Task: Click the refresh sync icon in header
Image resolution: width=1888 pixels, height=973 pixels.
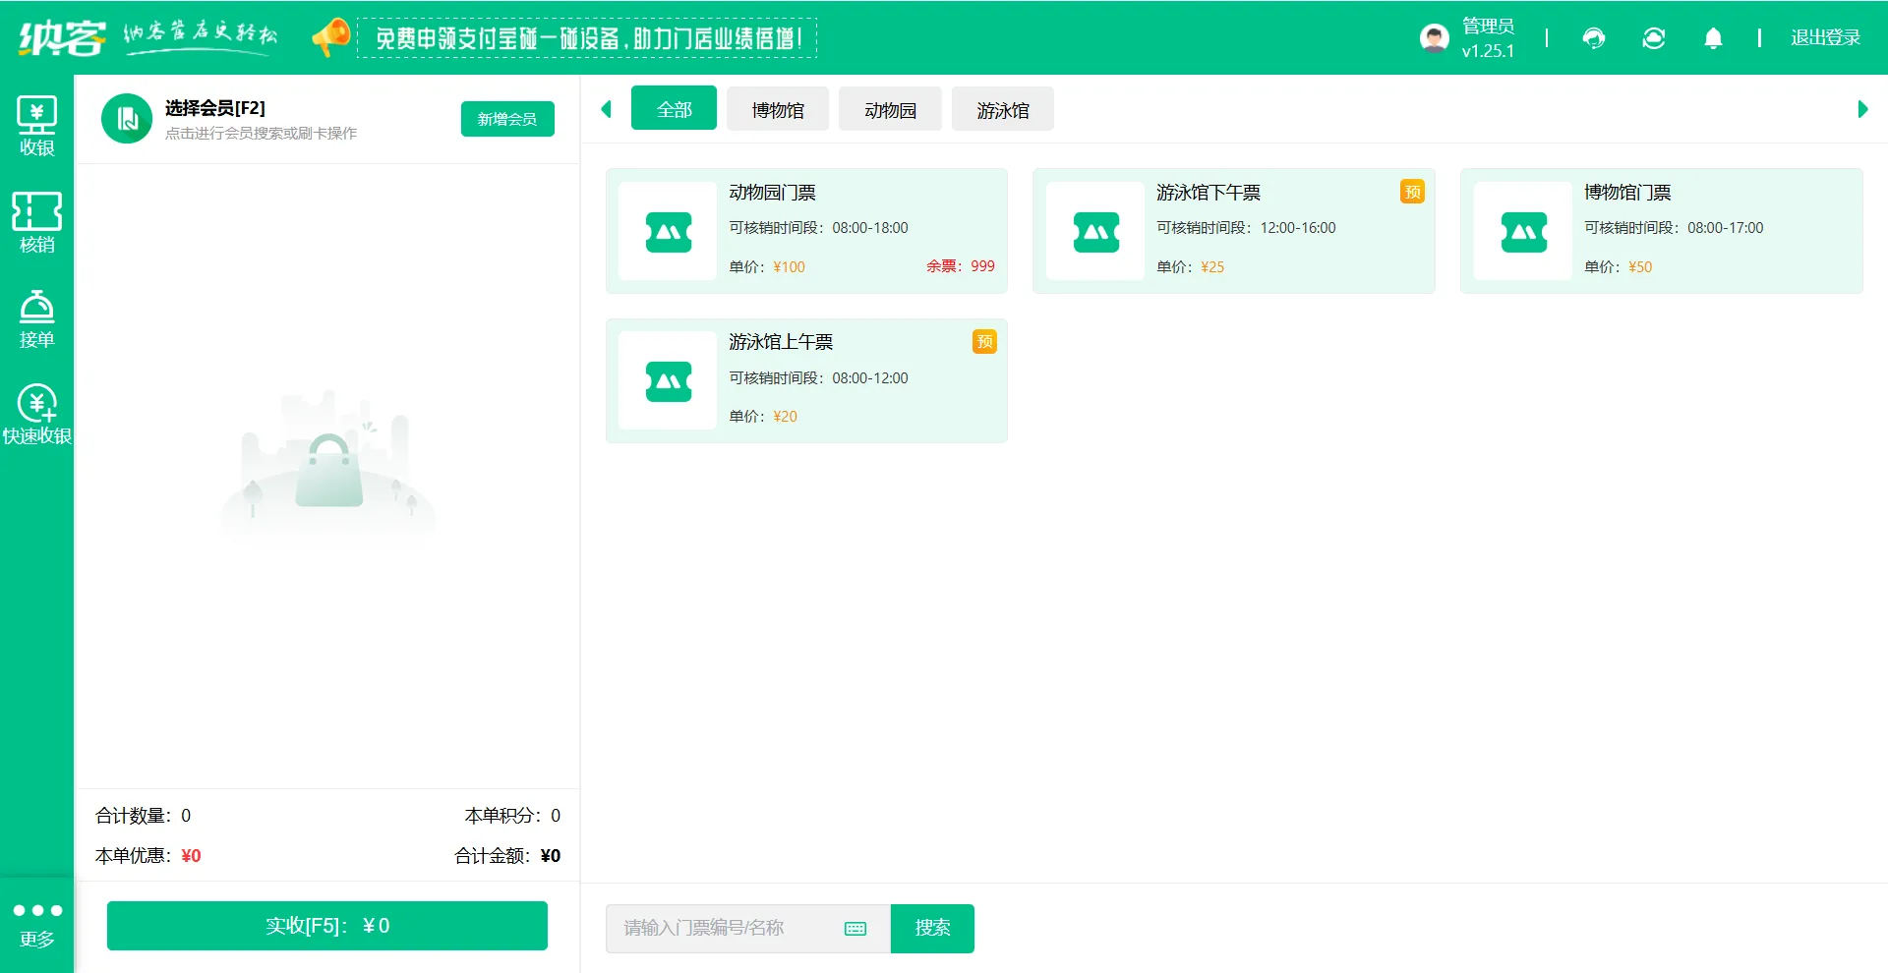Action: [1654, 38]
